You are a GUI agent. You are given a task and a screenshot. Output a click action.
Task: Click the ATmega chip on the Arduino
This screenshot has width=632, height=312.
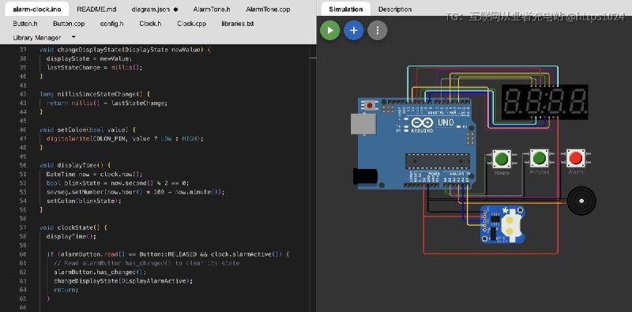tap(438, 161)
